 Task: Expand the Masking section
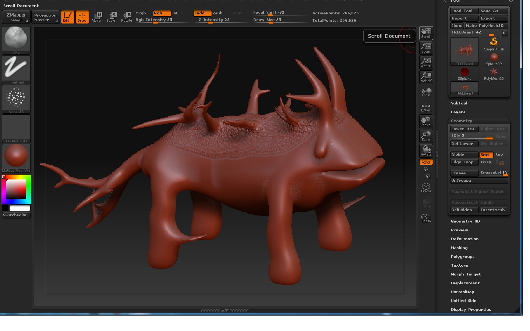tap(459, 248)
